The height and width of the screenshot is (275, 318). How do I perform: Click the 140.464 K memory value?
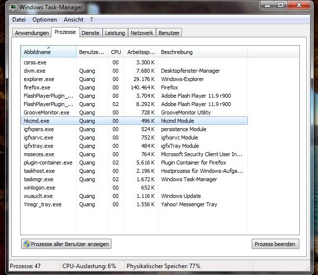point(143,87)
